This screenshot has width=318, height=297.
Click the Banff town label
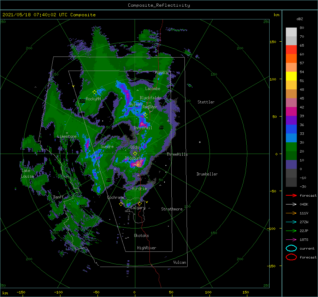pos(58,197)
